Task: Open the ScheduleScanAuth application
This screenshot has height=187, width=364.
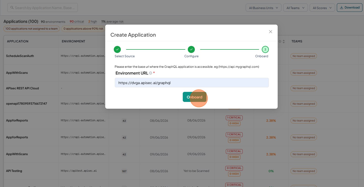Action: (x=20, y=56)
